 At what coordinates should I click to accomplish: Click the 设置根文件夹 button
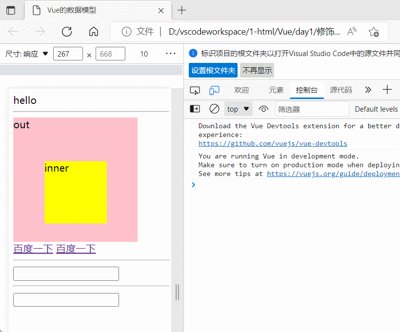click(x=213, y=70)
